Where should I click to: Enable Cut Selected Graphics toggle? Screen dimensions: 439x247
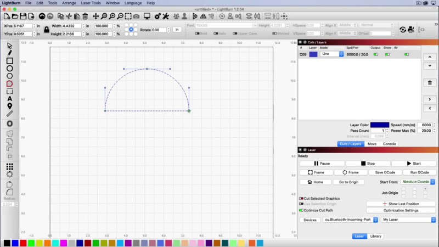coord(301,198)
